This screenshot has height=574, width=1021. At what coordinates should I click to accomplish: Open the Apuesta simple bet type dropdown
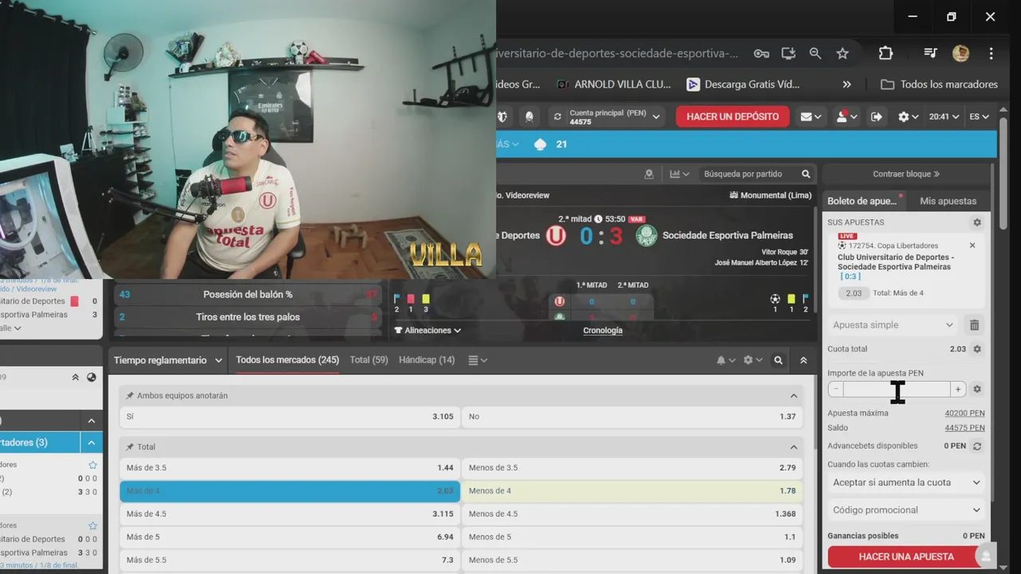point(893,325)
